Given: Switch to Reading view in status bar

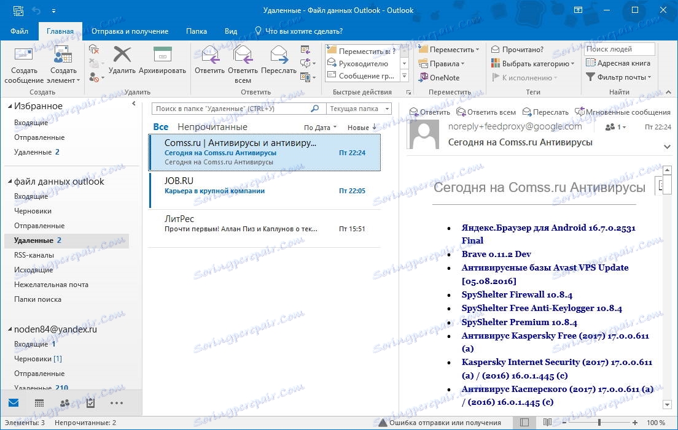Looking at the screenshot, I should [547, 423].
